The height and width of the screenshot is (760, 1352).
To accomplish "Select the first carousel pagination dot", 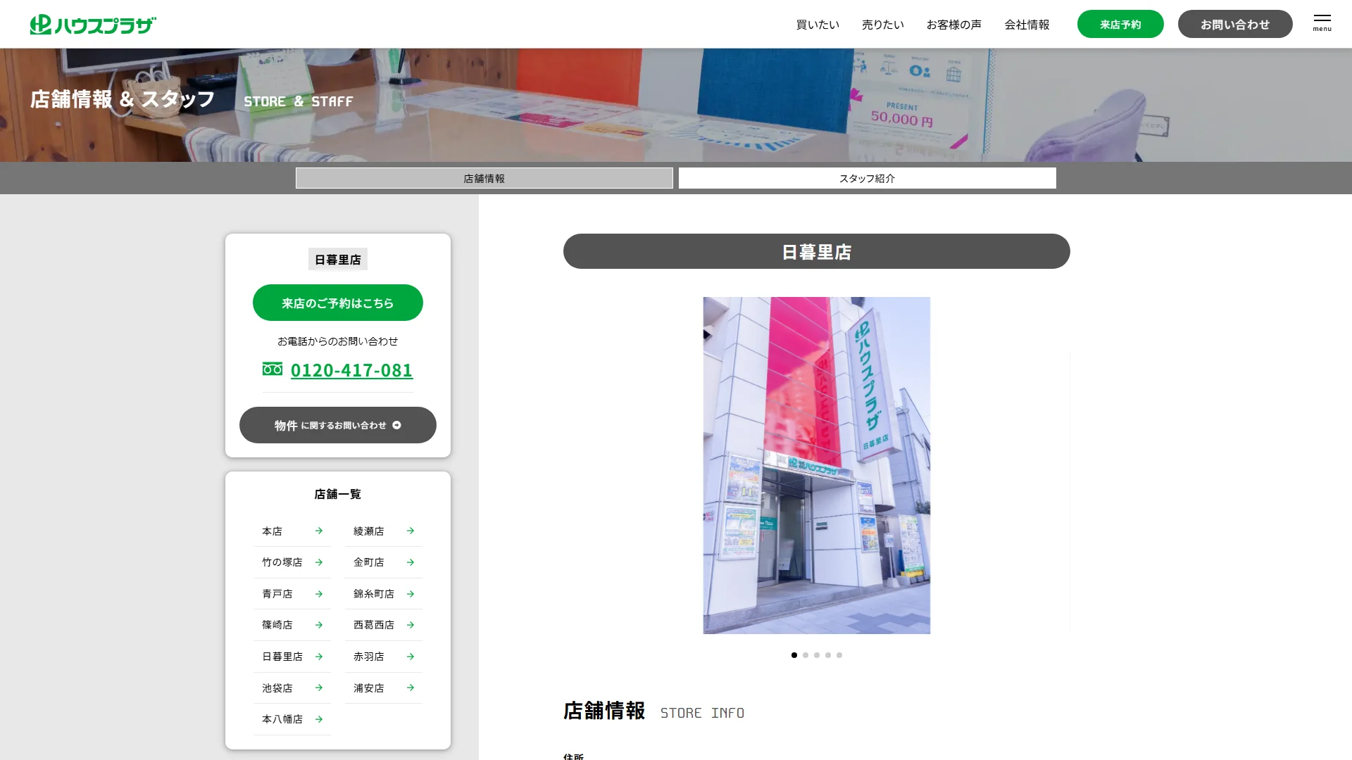I will pyautogui.click(x=794, y=655).
